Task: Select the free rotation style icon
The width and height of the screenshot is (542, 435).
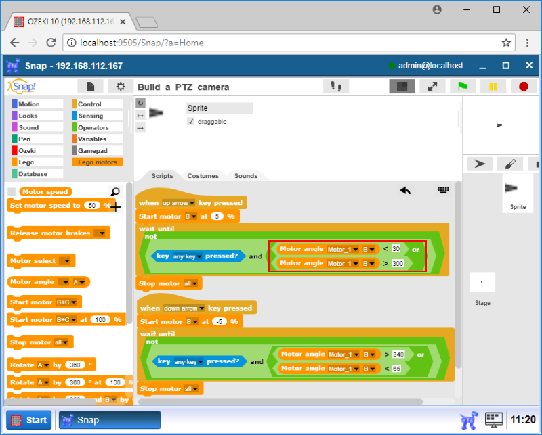Action: 140,103
